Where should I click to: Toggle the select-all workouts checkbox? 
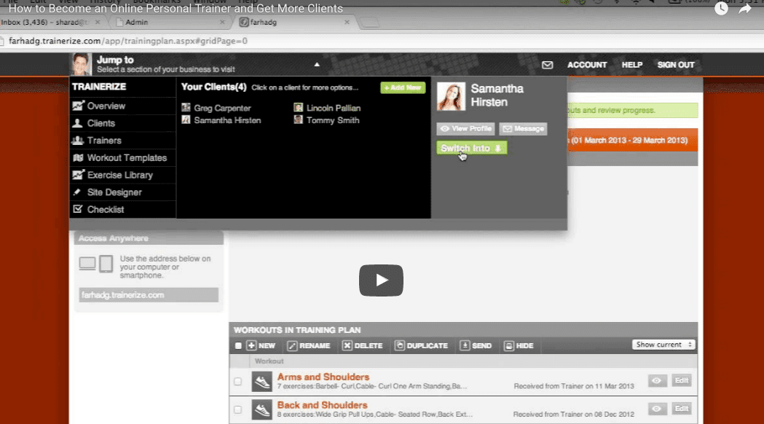point(238,346)
